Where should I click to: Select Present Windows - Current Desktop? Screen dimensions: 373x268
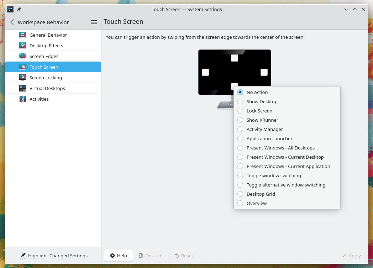point(287,157)
